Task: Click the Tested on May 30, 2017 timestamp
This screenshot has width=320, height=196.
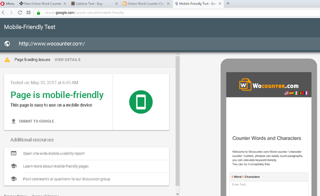Action: [44, 82]
